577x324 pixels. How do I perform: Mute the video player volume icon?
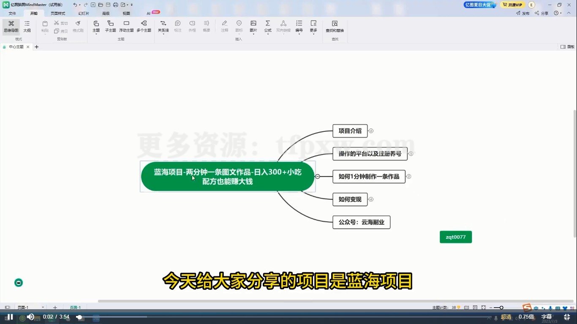(30, 317)
